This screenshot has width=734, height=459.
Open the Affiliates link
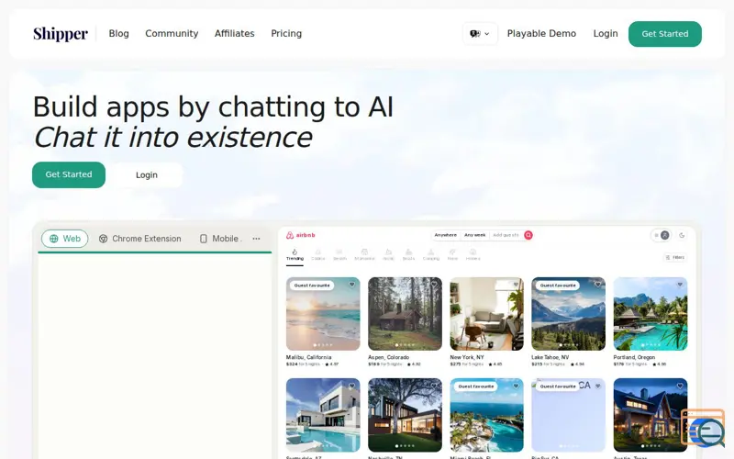(235, 34)
